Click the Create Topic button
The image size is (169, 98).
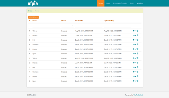coord(33,17)
